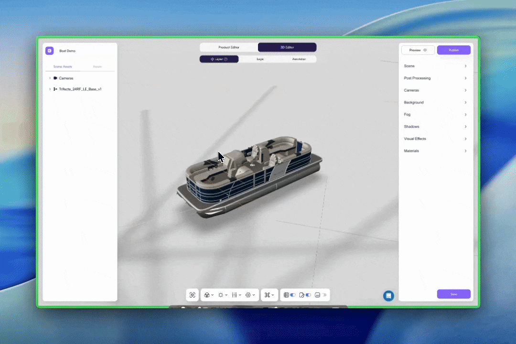The height and width of the screenshot is (344, 516).
Task: Click the gear settings icon in toolbar
Action: coord(248,295)
